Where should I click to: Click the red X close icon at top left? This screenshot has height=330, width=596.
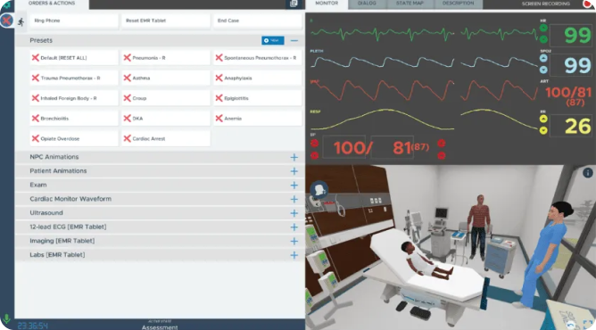pyautogui.click(x=6, y=21)
